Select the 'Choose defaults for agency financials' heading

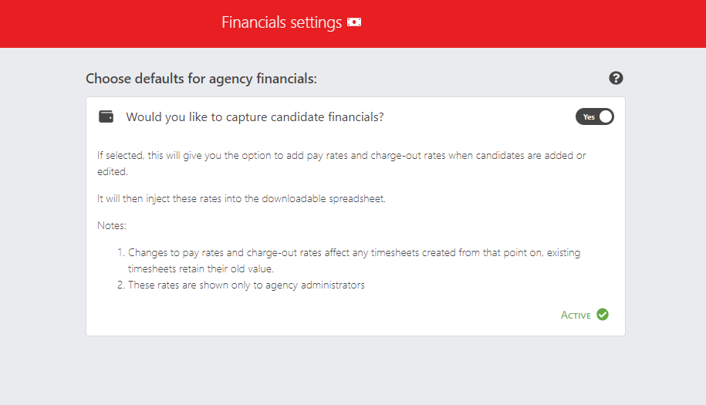(201, 79)
